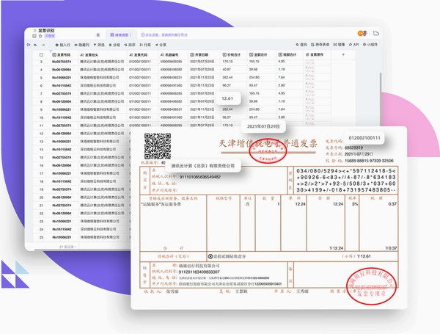This screenshot has width=440, height=334.
Task: Click the floating 012002100111 code tag
Action: pos(364,138)
